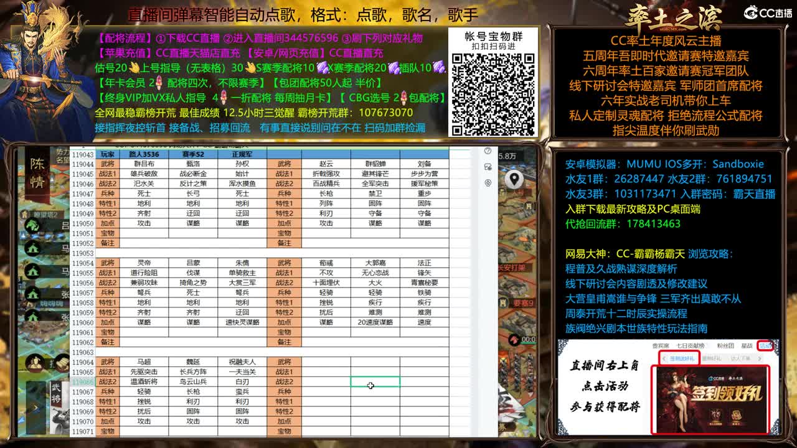The width and height of the screenshot is (797, 448).
Task: Click the help question-mark icon beside the spreadsheet
Action: point(488,151)
